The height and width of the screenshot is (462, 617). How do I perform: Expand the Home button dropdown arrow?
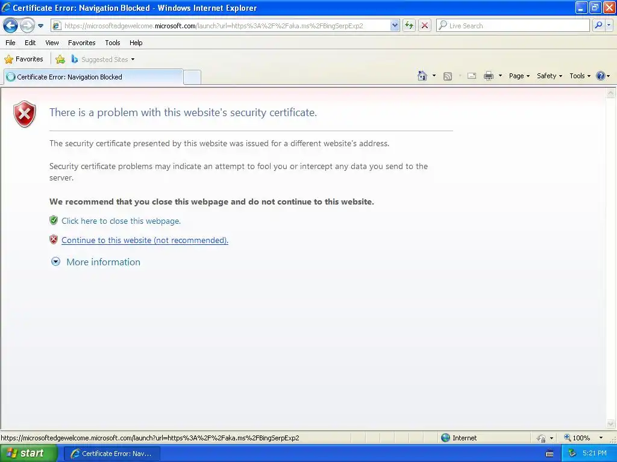click(x=434, y=76)
